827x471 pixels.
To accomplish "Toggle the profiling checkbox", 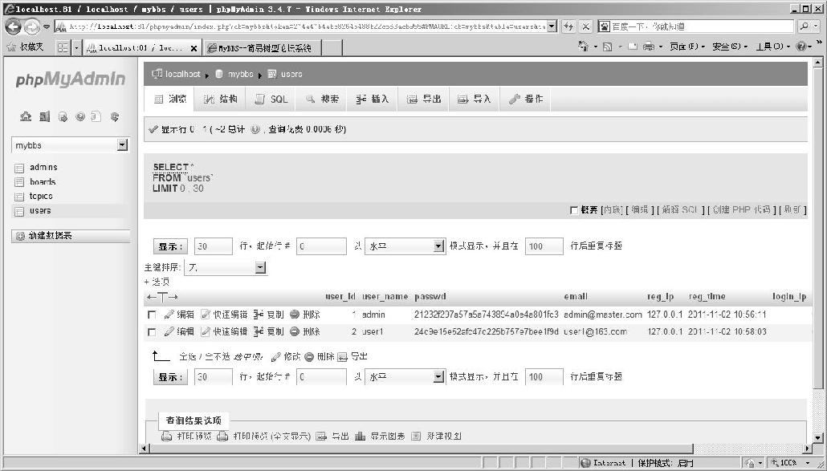I will coord(574,210).
